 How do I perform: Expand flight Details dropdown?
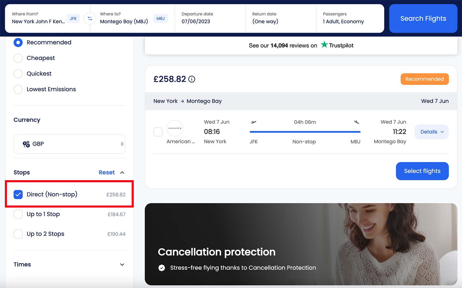(x=431, y=132)
